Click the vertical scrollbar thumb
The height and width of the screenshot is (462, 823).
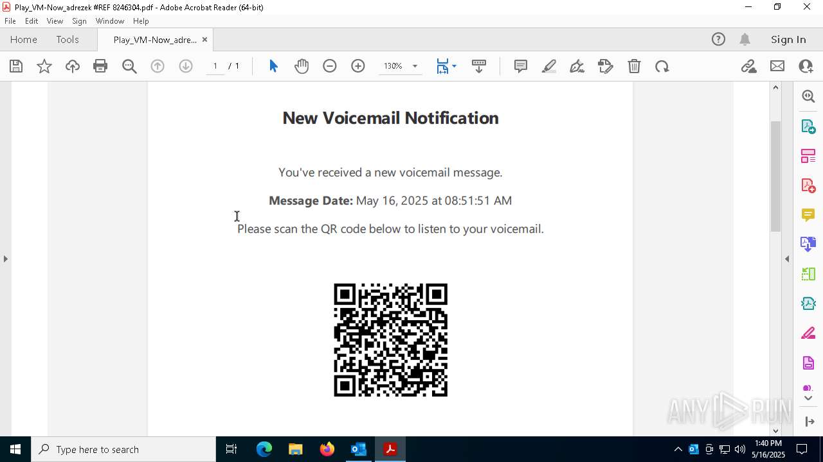click(775, 176)
